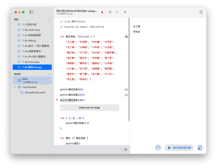
Task: Run code with 執行我的程式碼 button
Action: point(179,148)
